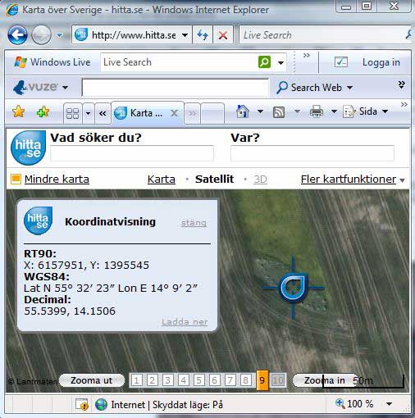
Task: Run search with the green magnifier button
Action: [x=264, y=62]
